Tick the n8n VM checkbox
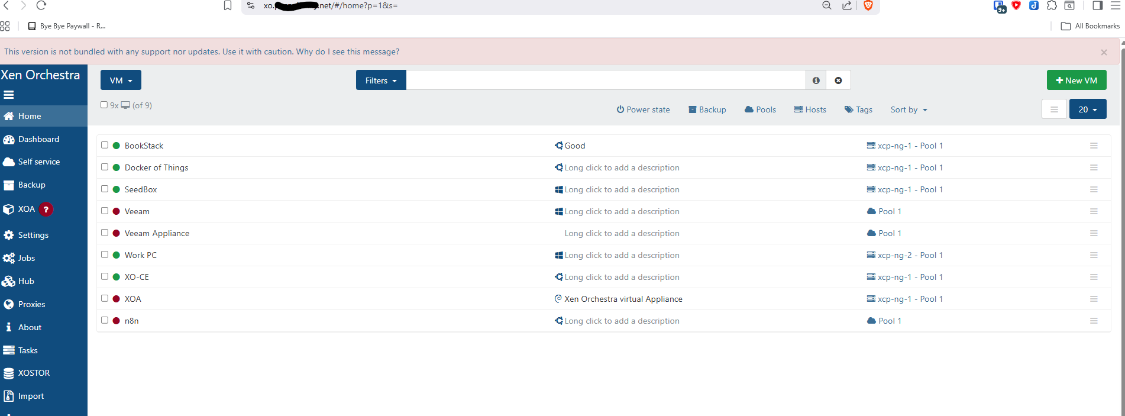The image size is (1125, 416). (x=105, y=320)
